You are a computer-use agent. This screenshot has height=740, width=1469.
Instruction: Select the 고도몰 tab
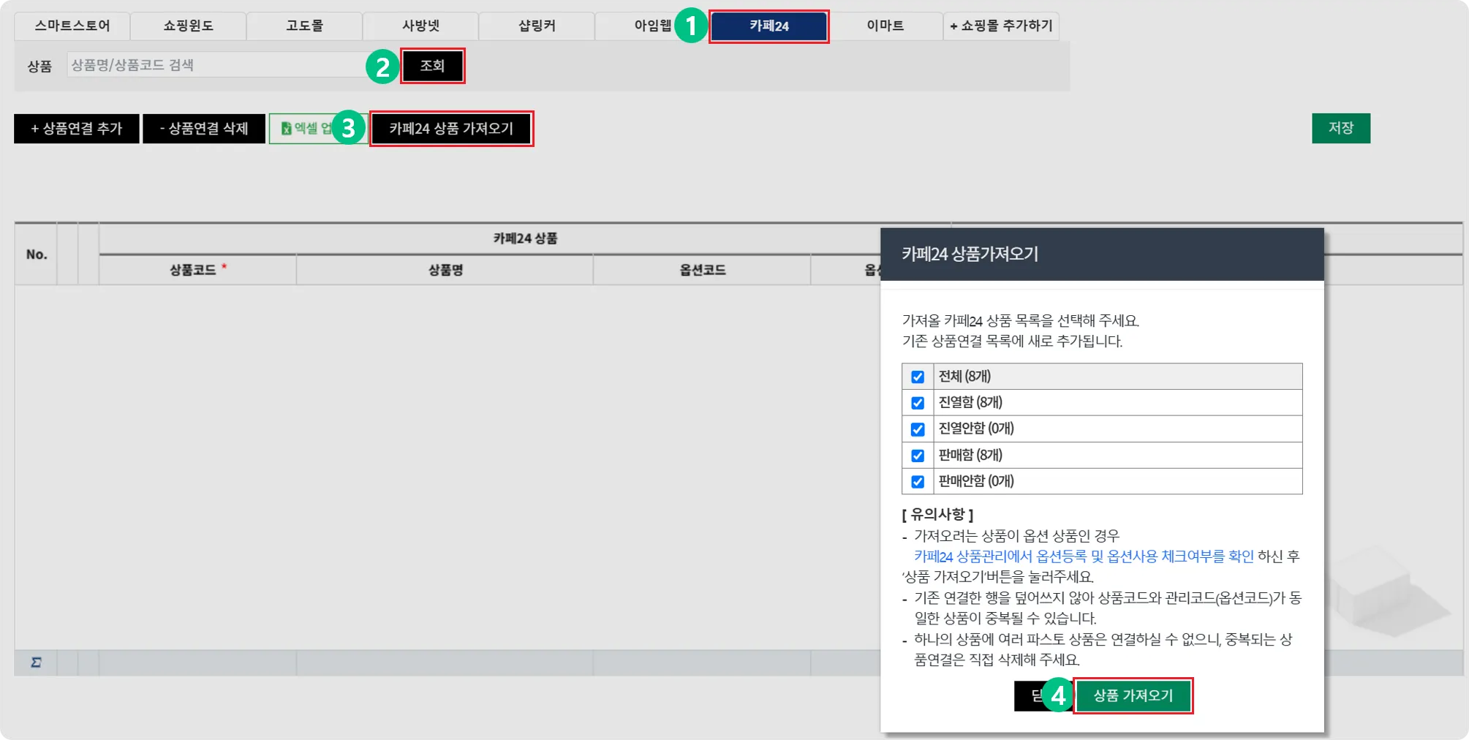point(304,26)
